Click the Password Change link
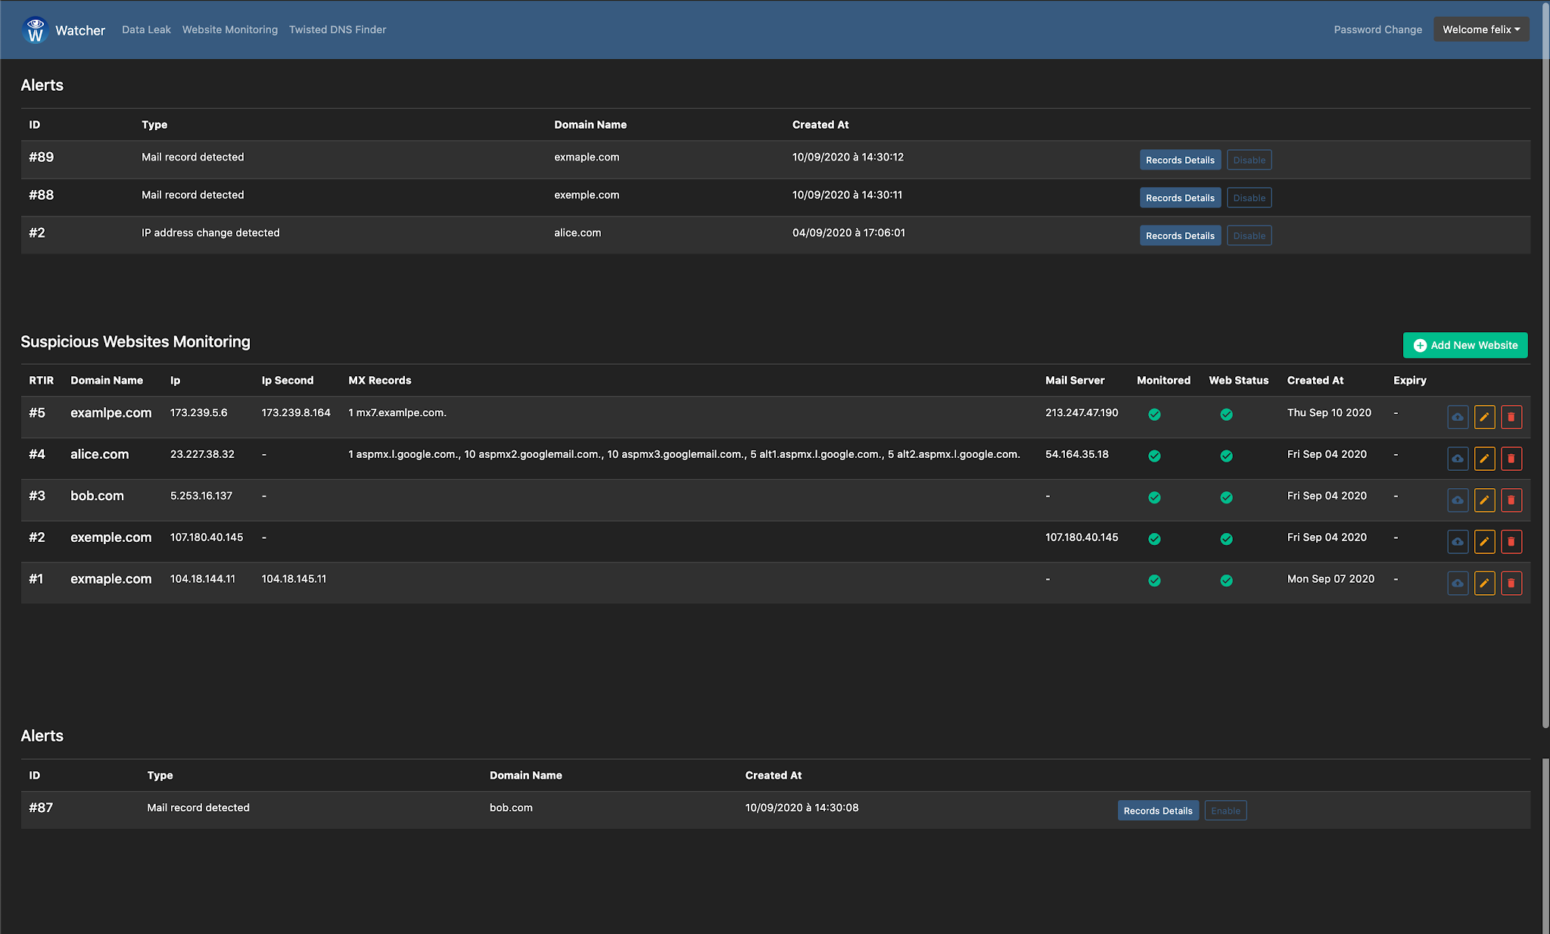1550x934 pixels. point(1377,30)
